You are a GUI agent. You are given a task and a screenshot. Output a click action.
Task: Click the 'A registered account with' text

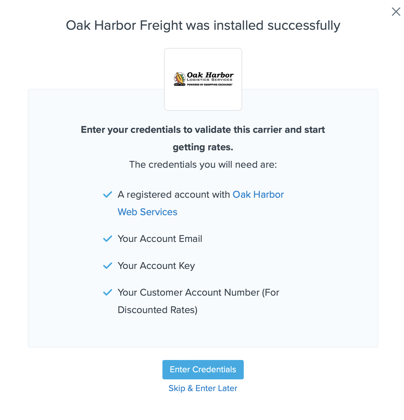point(174,194)
